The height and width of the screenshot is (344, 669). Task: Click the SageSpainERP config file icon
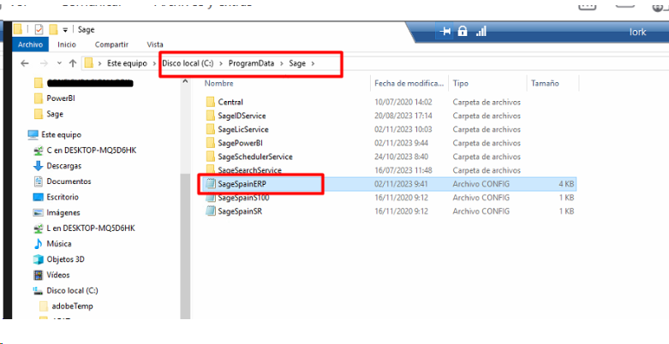tap(210, 184)
